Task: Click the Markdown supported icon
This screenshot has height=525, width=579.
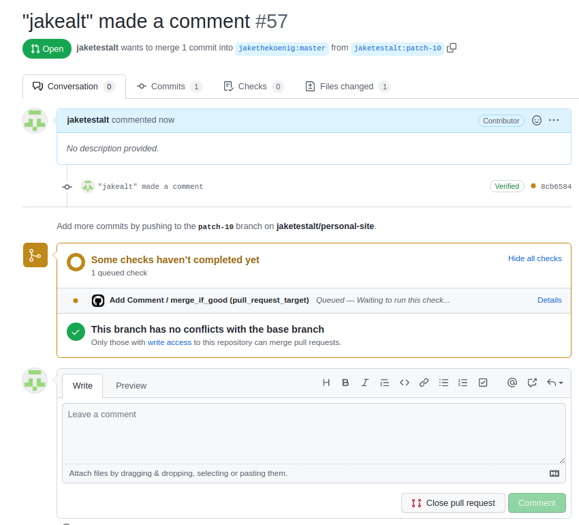Action: click(x=554, y=474)
